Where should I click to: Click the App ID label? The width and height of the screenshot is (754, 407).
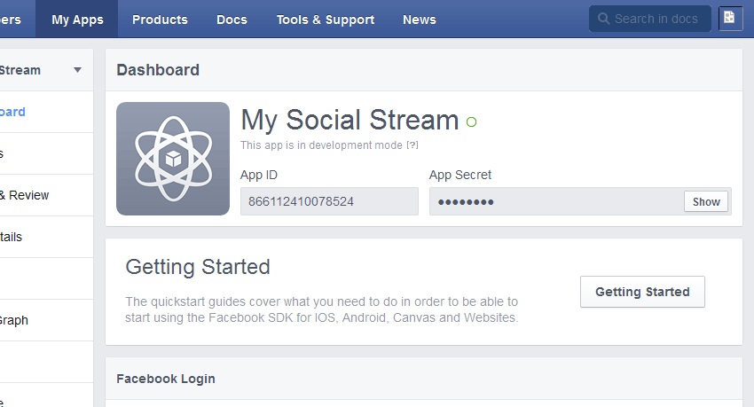(x=259, y=175)
